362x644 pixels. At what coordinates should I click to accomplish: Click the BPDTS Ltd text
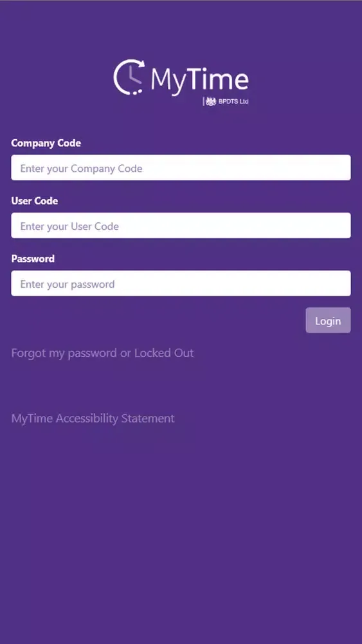pyautogui.click(x=233, y=102)
